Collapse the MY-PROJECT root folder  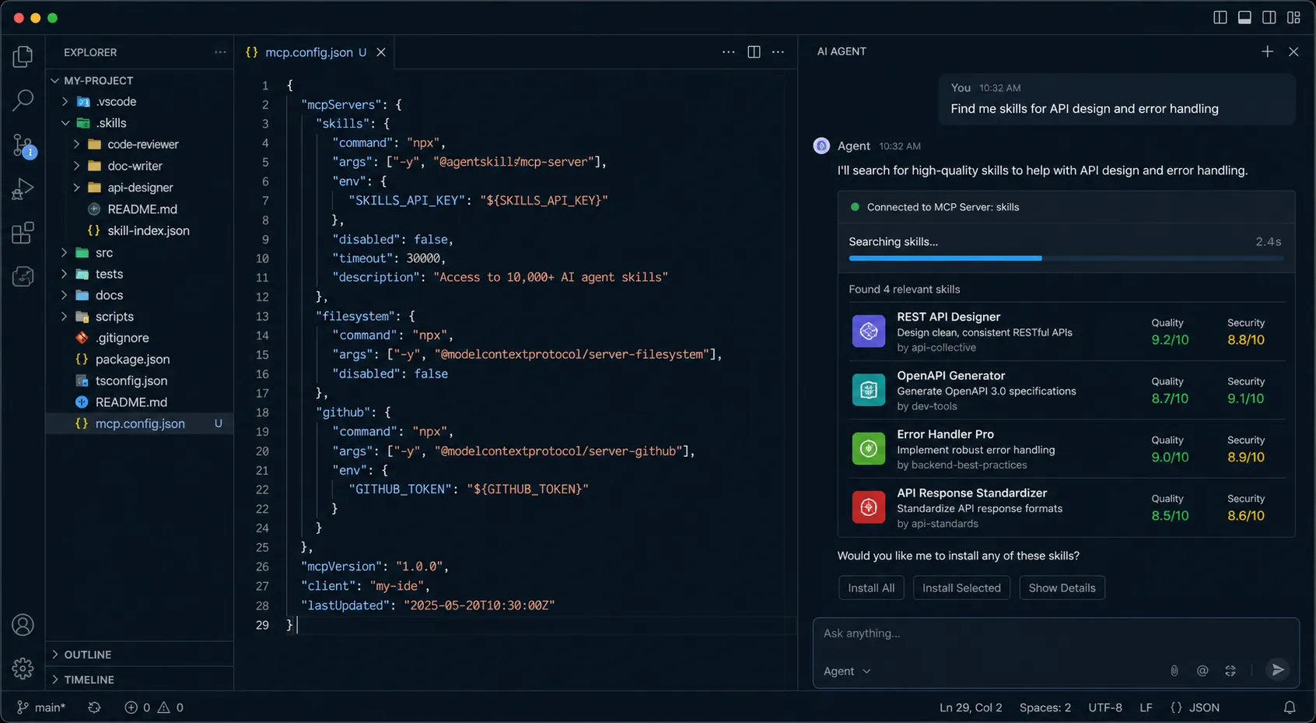tap(54, 80)
